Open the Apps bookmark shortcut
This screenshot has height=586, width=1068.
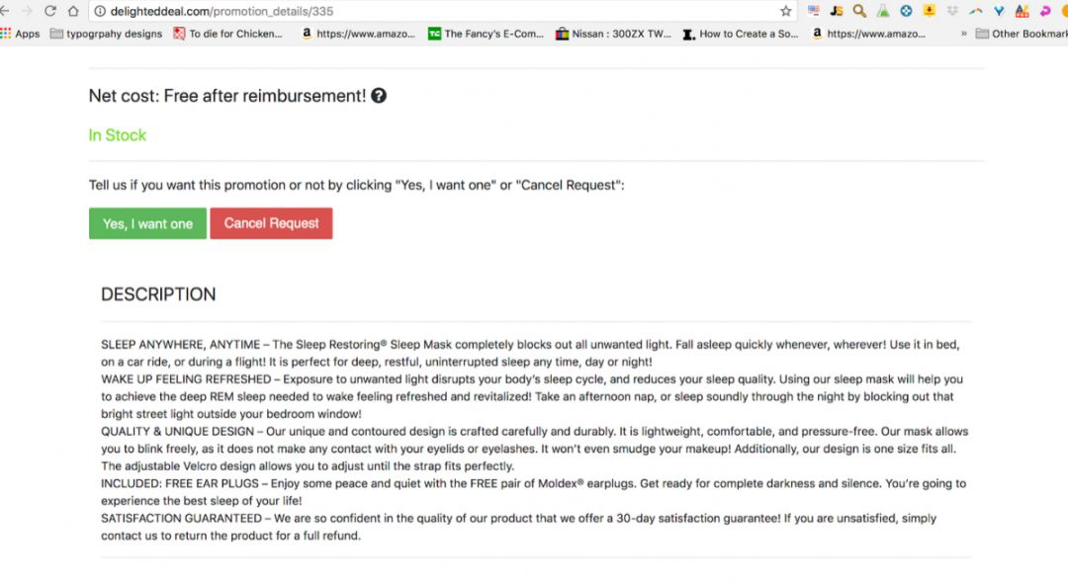[x=21, y=34]
